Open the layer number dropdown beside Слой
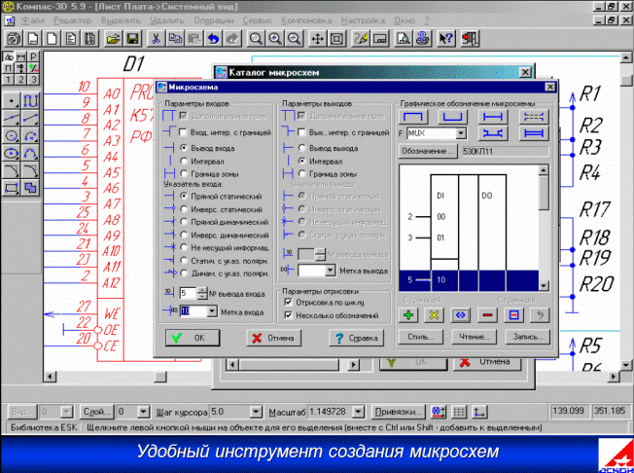This screenshot has height=473, width=634. 144,412
